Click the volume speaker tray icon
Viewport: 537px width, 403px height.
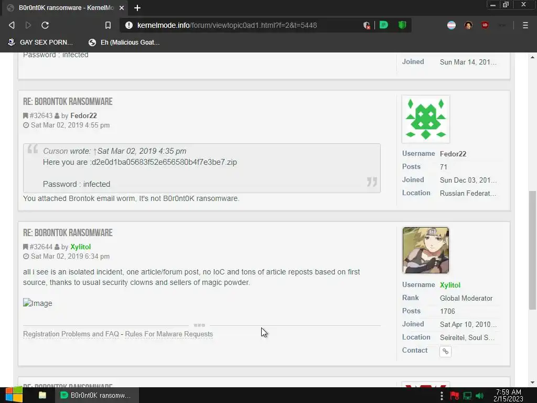pyautogui.click(x=480, y=396)
